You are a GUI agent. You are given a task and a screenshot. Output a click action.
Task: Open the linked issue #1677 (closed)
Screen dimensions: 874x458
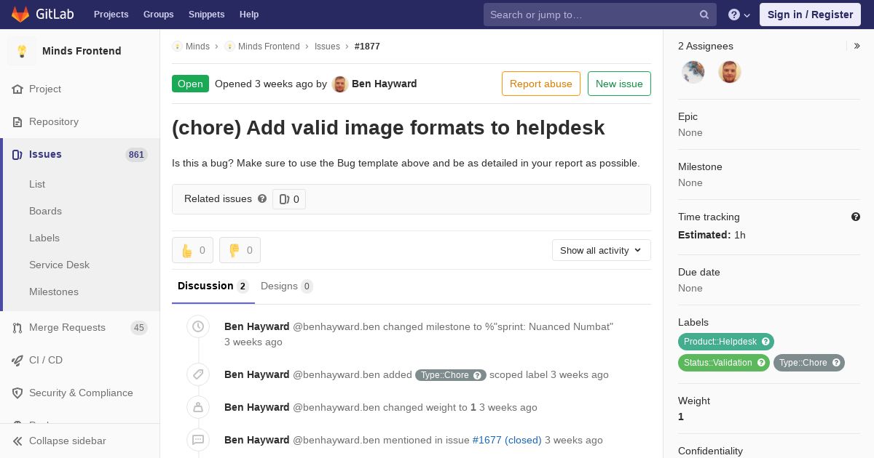point(507,440)
